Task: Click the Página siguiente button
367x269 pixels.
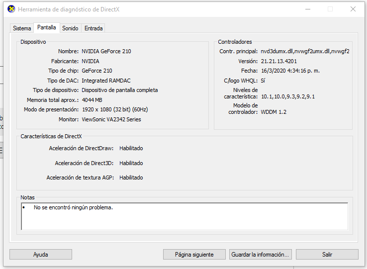Action: pos(194,254)
